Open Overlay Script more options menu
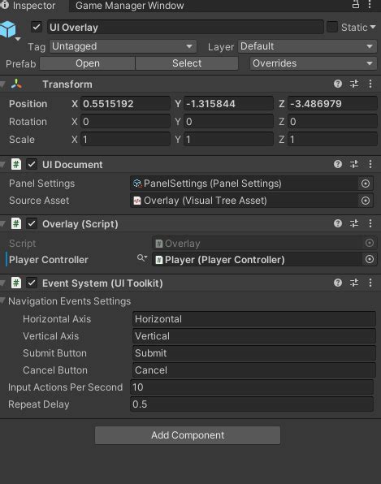This screenshot has height=484, width=381. click(x=370, y=223)
